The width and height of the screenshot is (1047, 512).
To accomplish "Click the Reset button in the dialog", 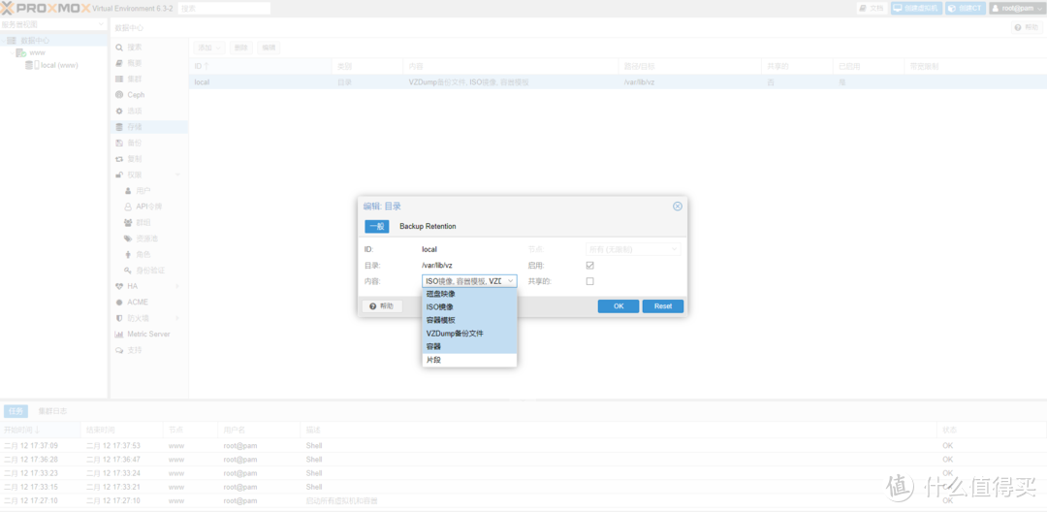I will click(662, 306).
